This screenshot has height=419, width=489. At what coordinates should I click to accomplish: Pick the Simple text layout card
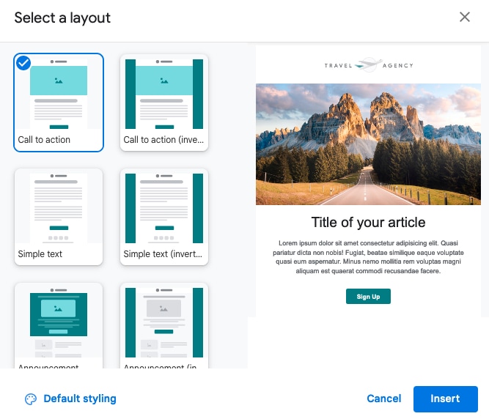click(59, 217)
